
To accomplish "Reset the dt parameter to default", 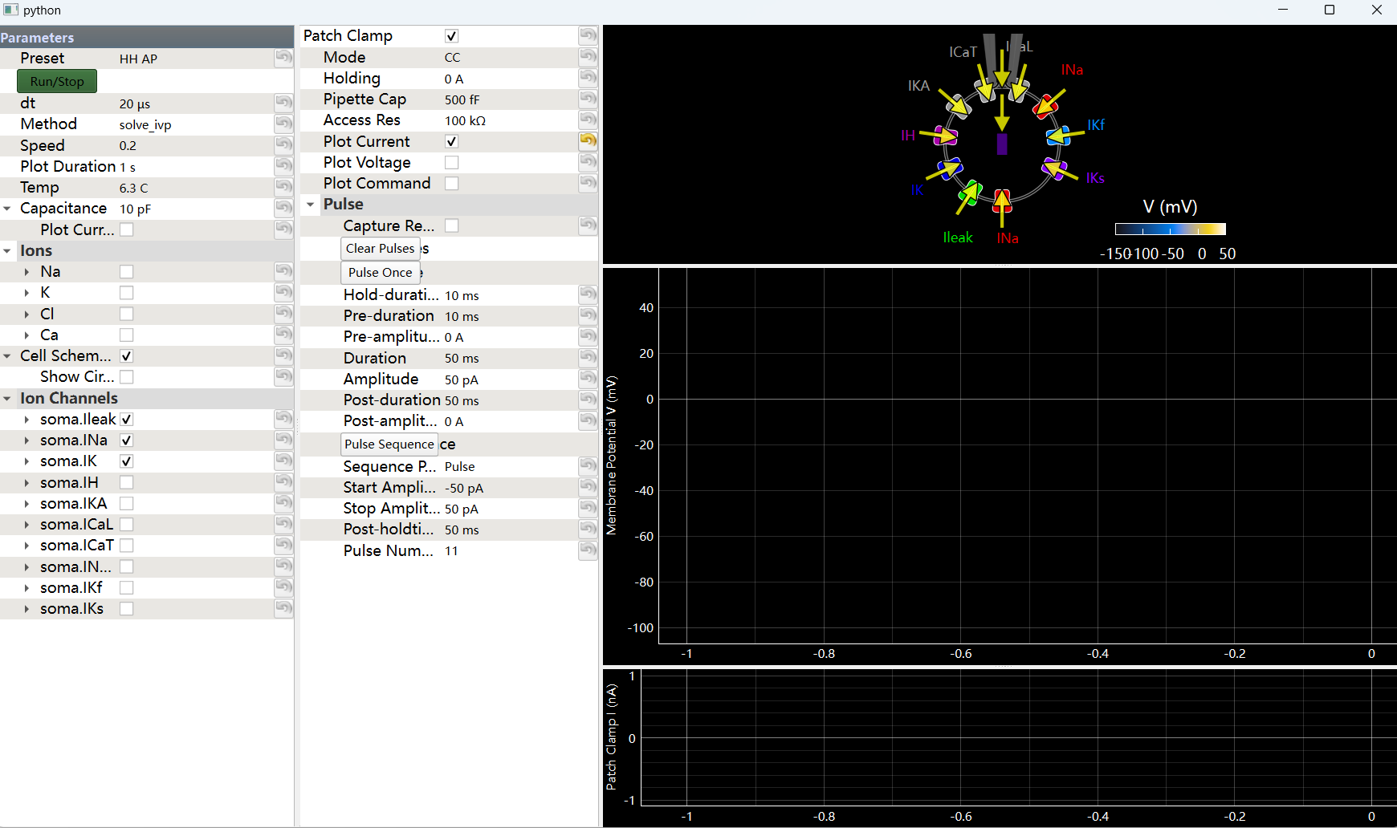I will [283, 103].
